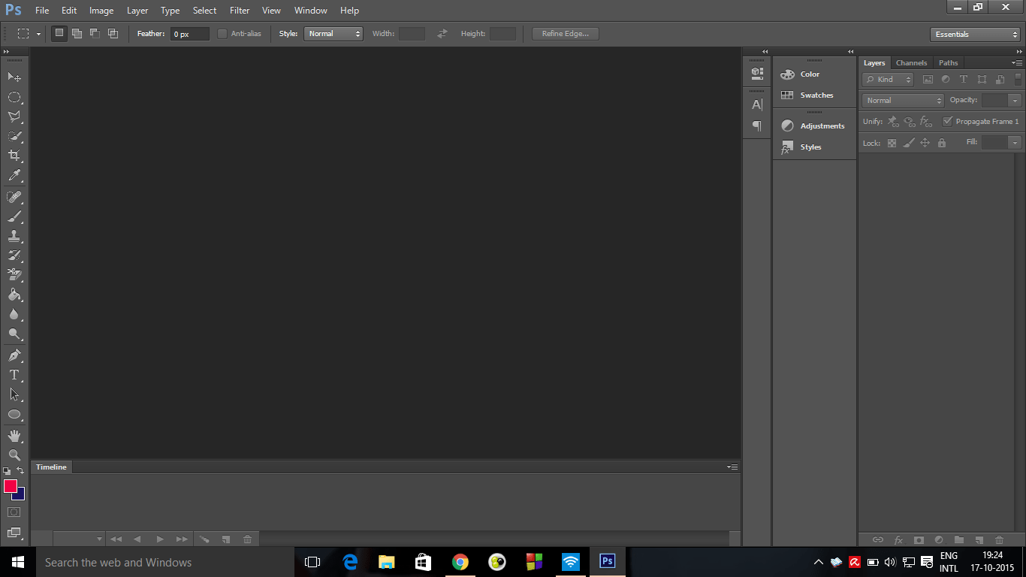Open the Essentials workspace dropdown

975,35
